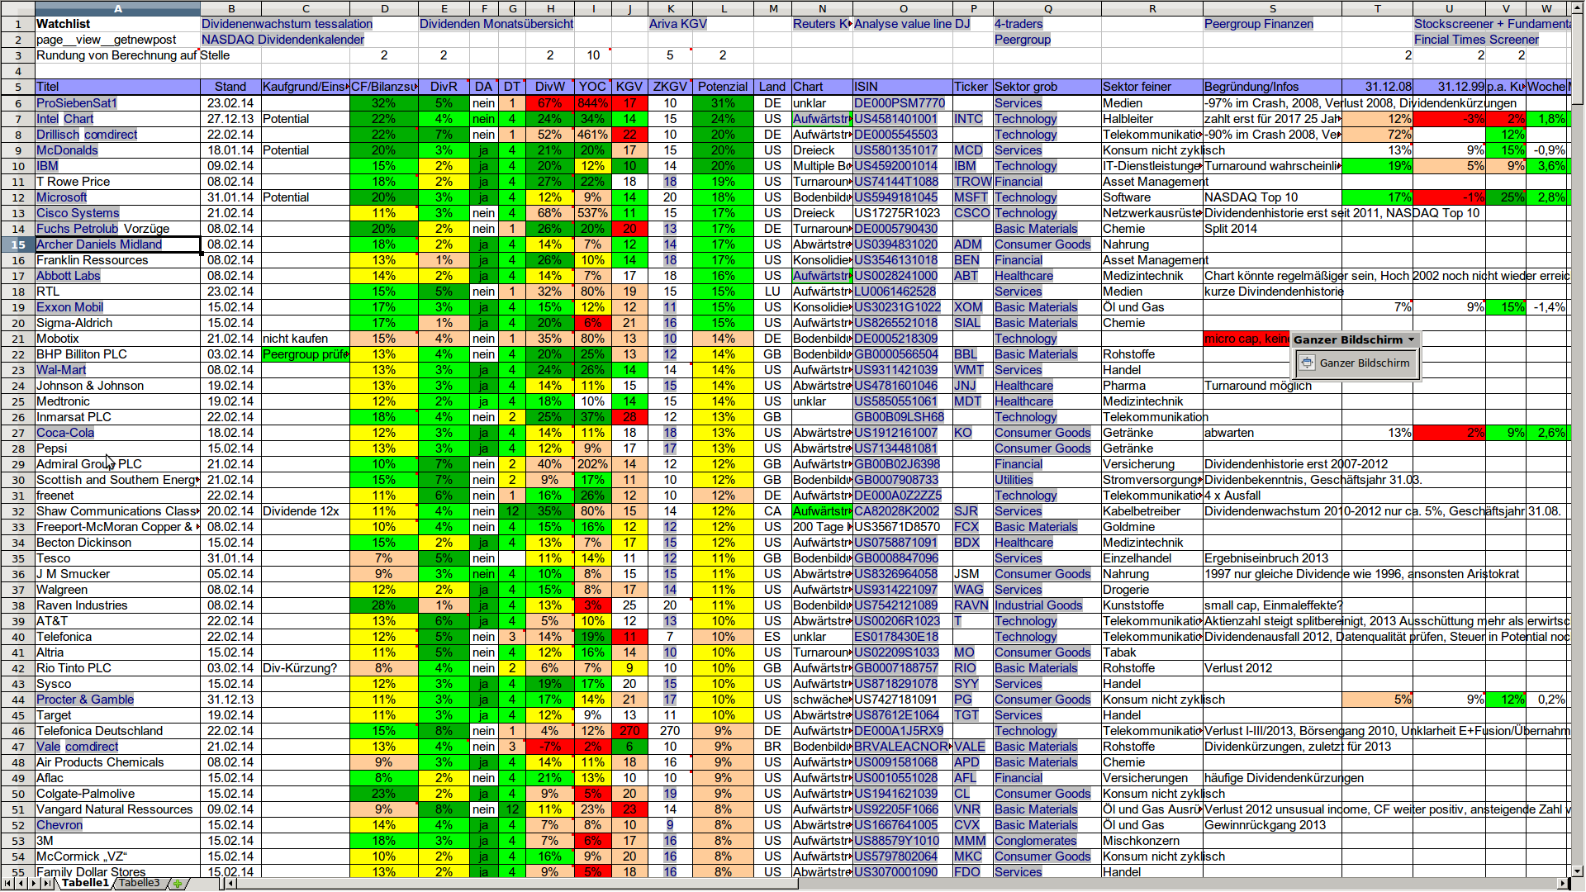Click the red micro cap cell
This screenshot has height=892, width=1586.
click(1245, 339)
